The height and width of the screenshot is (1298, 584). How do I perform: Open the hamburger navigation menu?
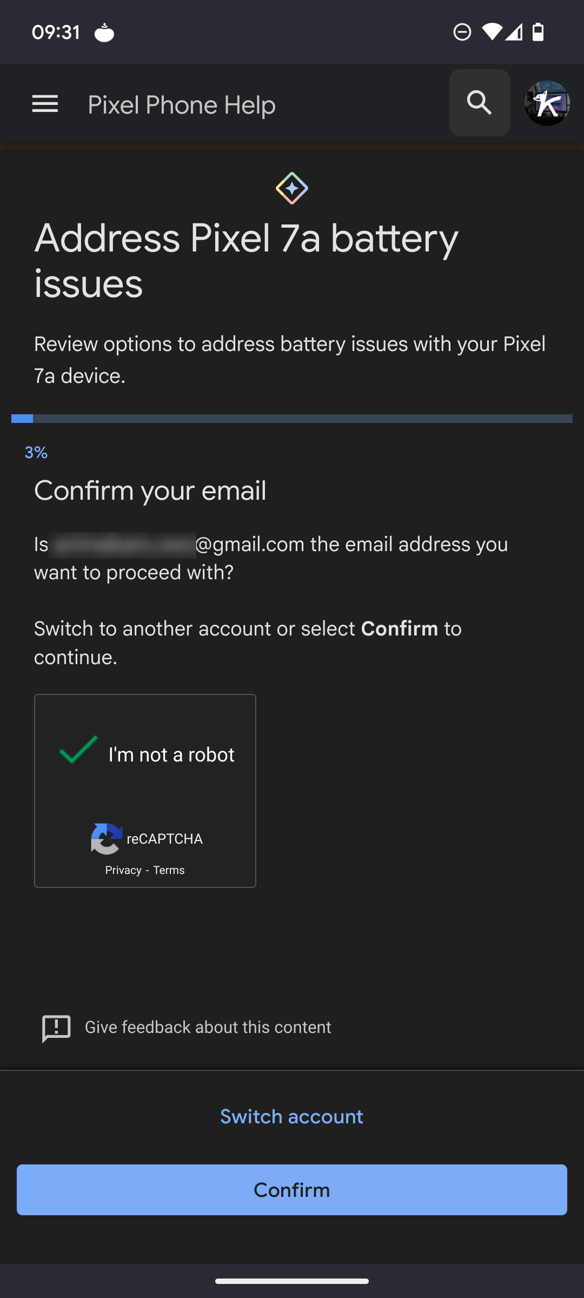click(x=45, y=104)
